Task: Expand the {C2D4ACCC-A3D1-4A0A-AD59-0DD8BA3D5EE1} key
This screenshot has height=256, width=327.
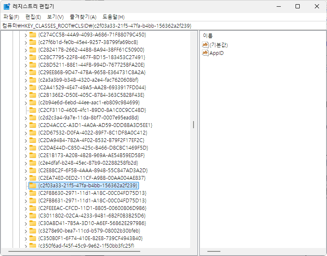Action: click(x=26, y=125)
